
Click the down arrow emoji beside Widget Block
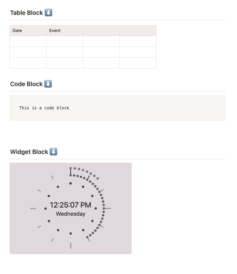point(53,152)
